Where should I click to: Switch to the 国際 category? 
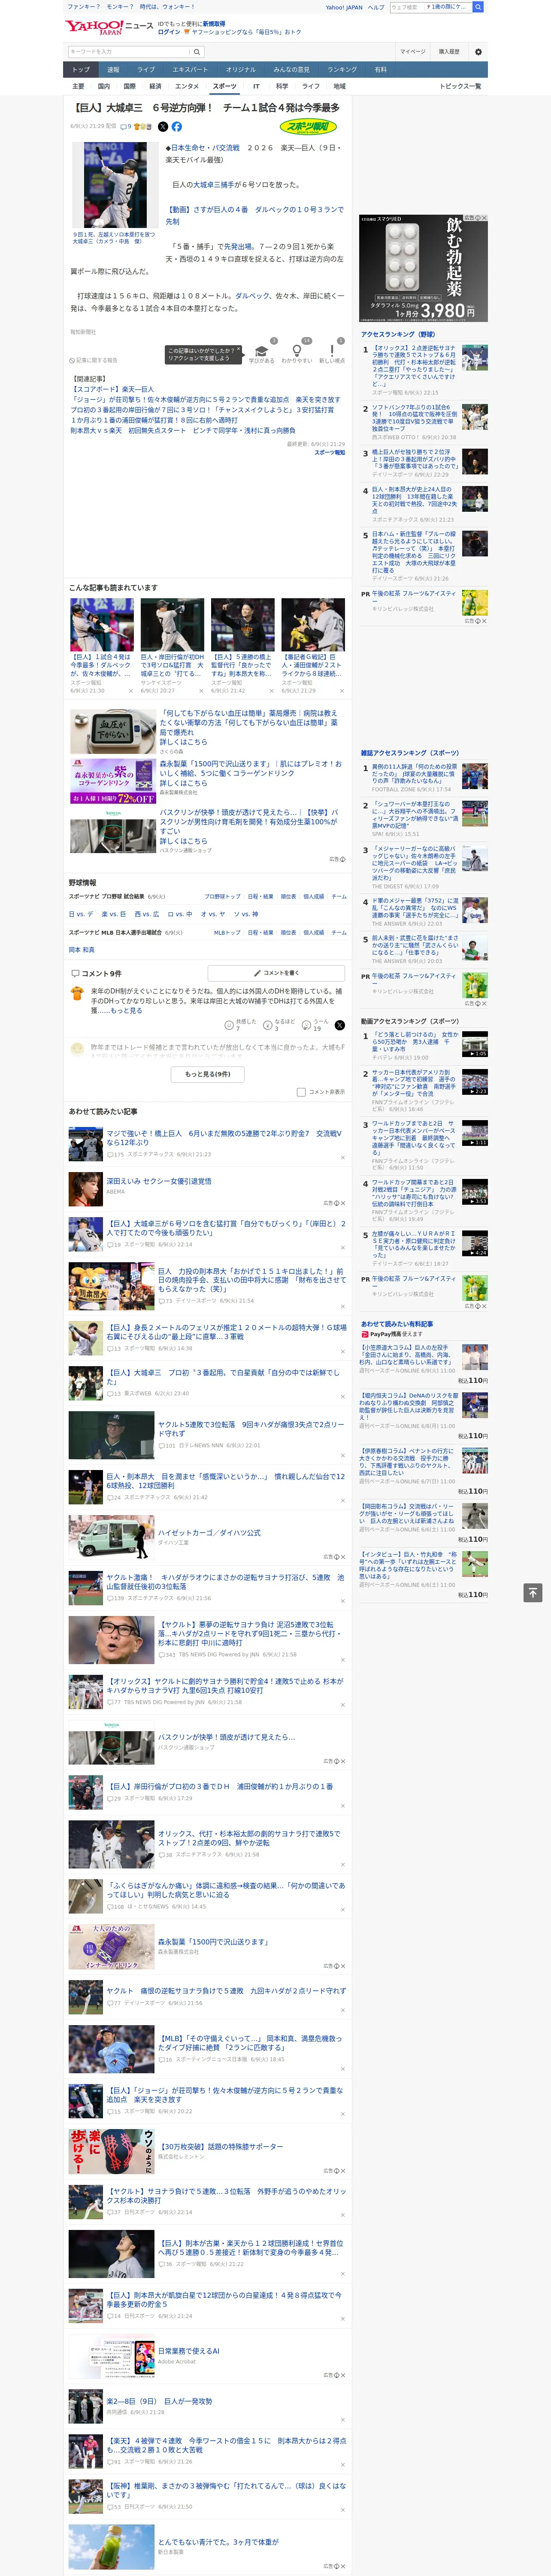(x=129, y=86)
